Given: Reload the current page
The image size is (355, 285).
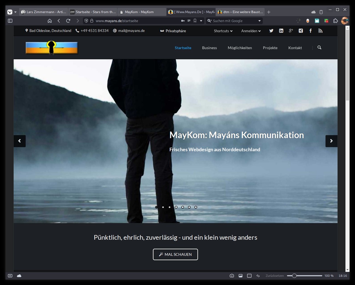Looking at the screenshot, I should pos(68,21).
